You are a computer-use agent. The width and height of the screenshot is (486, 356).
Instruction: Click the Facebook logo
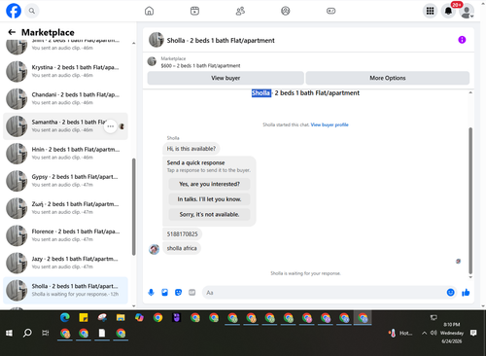[14, 11]
